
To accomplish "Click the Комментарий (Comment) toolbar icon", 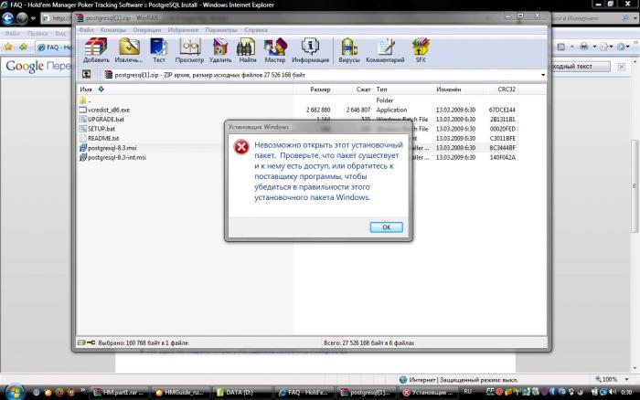I will pos(385,50).
